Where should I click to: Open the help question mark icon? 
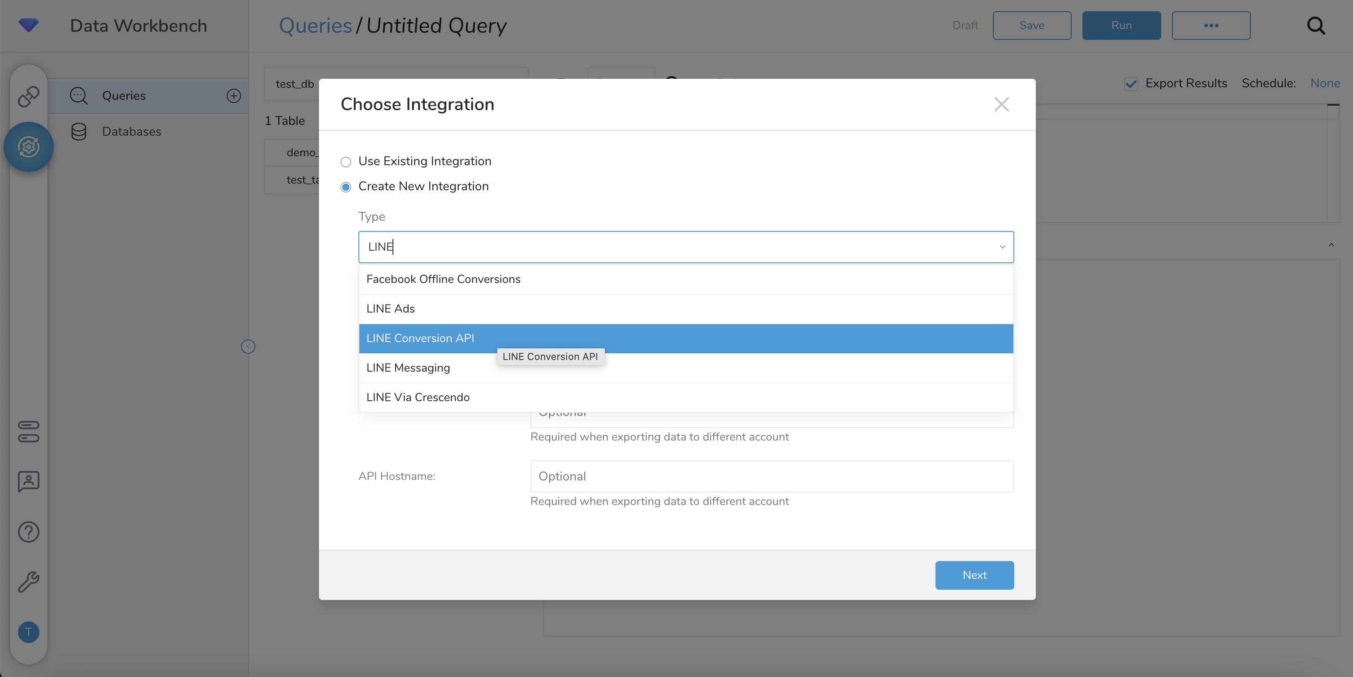point(28,532)
